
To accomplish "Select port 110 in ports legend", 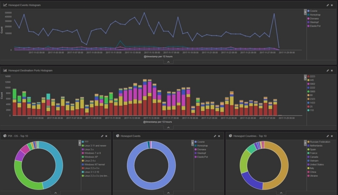I will point(312,110).
